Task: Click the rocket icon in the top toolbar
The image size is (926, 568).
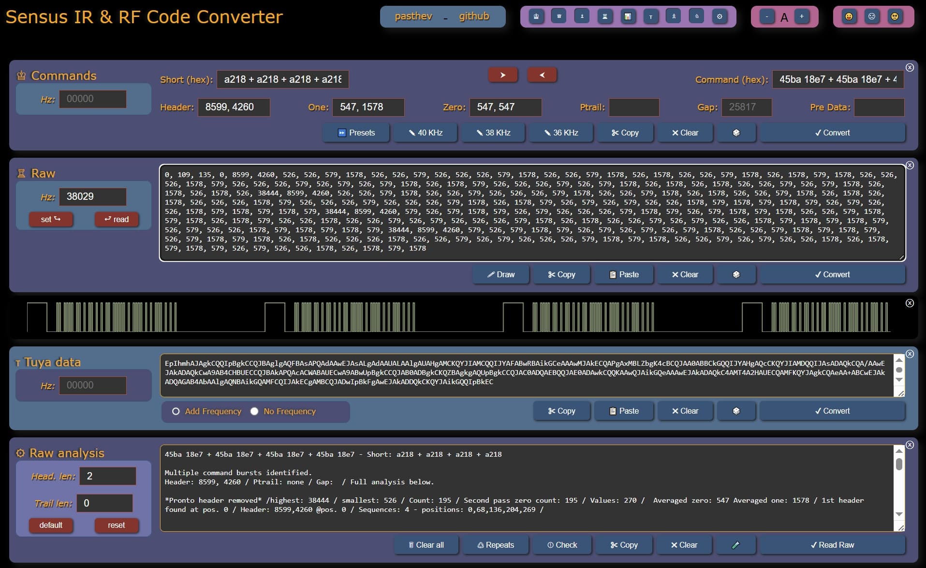Action: click(675, 16)
